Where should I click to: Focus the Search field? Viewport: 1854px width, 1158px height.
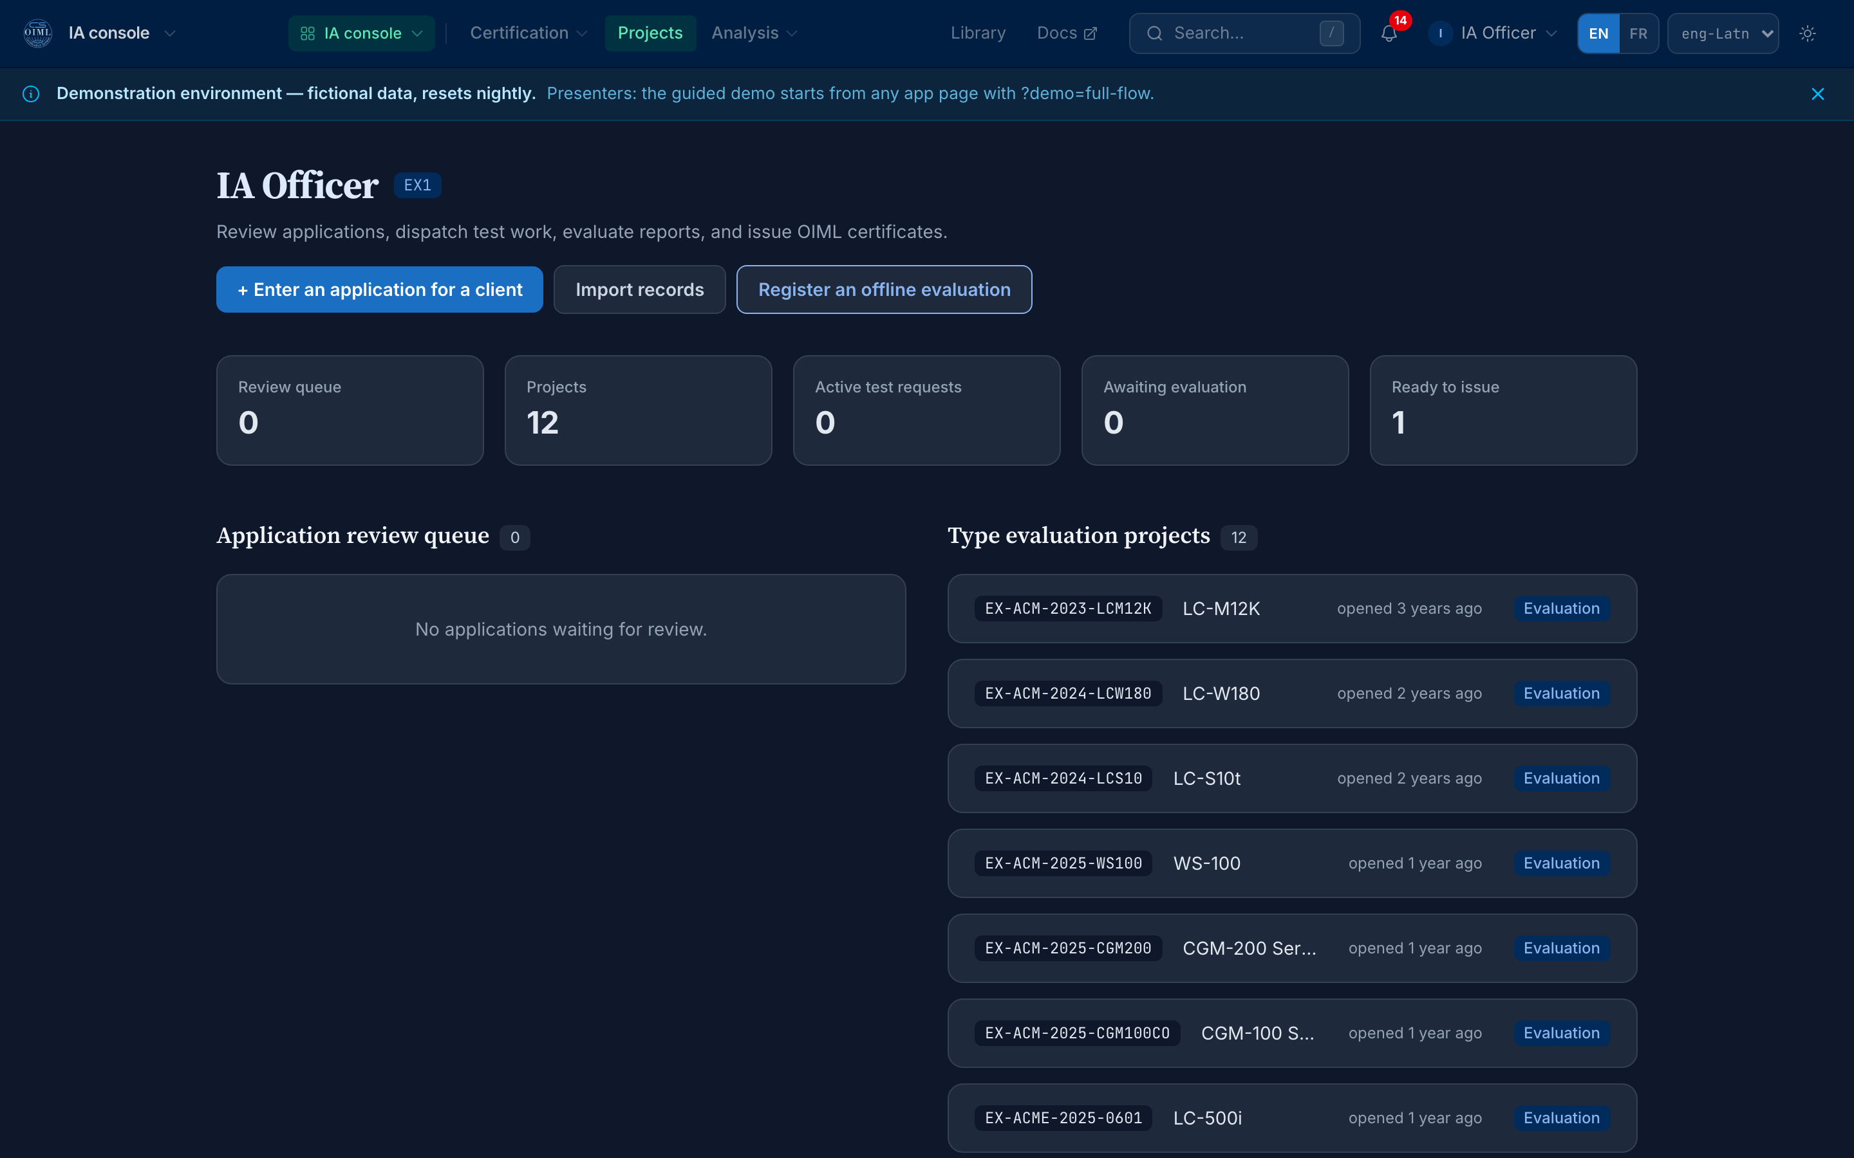(1244, 33)
